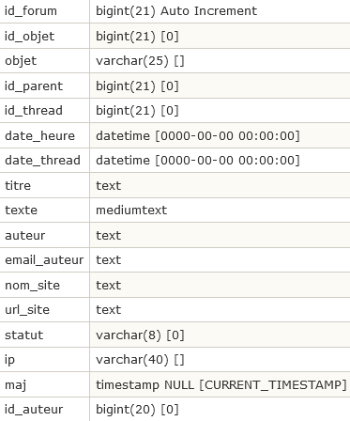350x421 pixels.
Task: Click the date_heure field name
Action: click(39, 135)
